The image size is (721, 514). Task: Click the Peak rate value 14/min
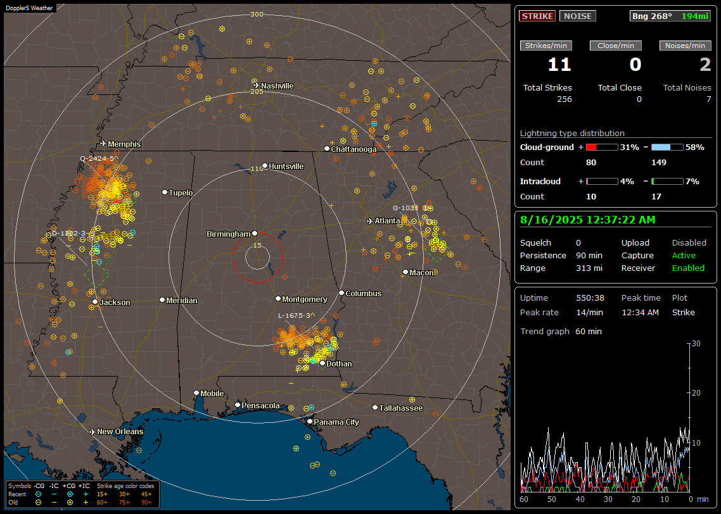[x=590, y=312]
